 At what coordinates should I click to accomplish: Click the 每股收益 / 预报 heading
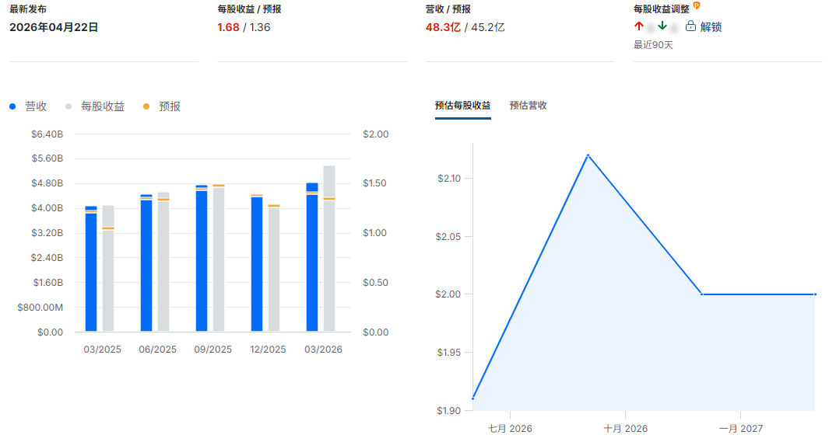tap(249, 9)
